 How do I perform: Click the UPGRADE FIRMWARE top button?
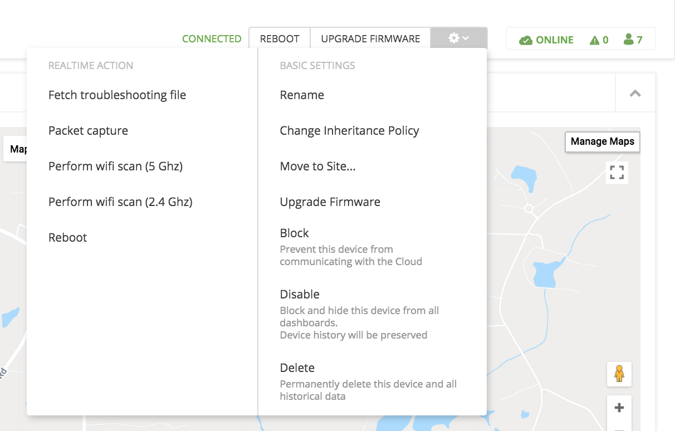(x=370, y=38)
